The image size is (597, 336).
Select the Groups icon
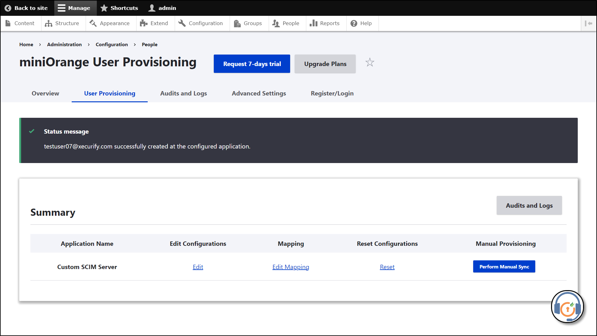click(237, 23)
